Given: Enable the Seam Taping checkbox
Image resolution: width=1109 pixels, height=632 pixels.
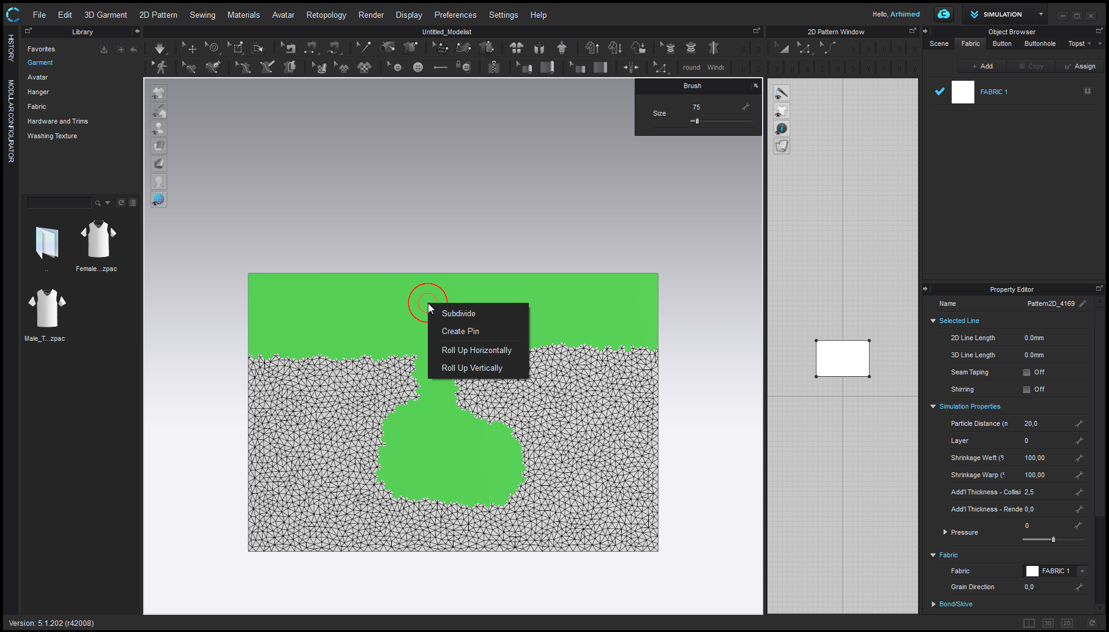Looking at the screenshot, I should [1026, 372].
